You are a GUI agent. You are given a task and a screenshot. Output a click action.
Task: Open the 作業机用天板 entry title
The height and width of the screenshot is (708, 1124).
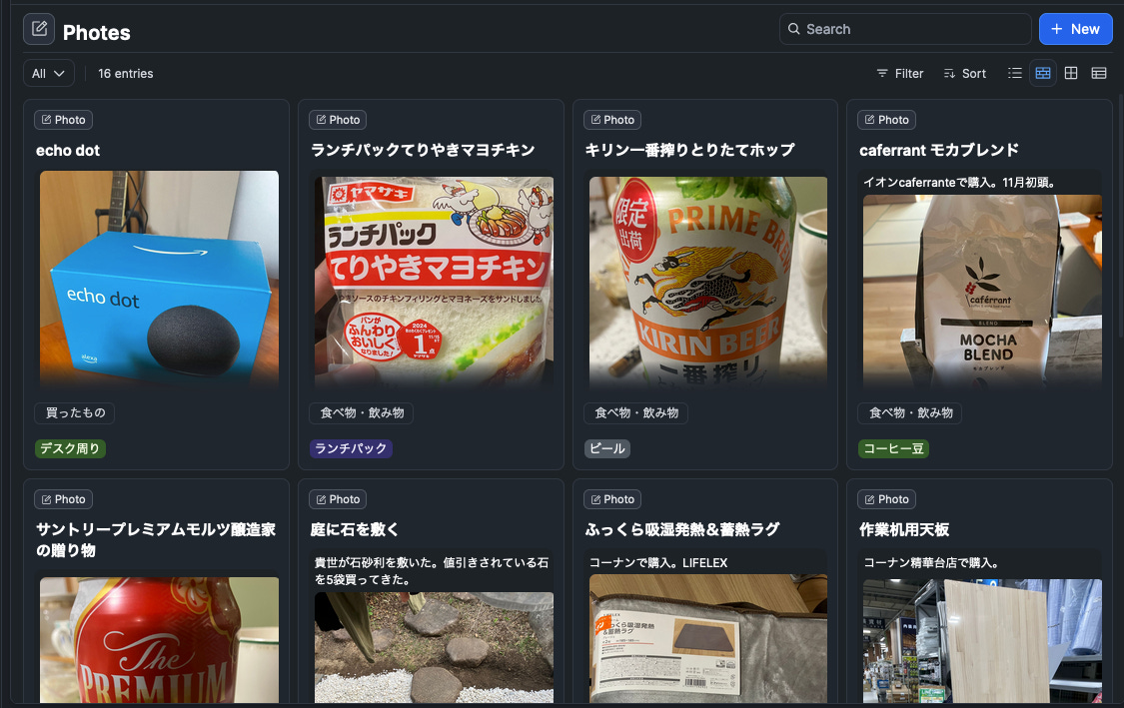(904, 529)
